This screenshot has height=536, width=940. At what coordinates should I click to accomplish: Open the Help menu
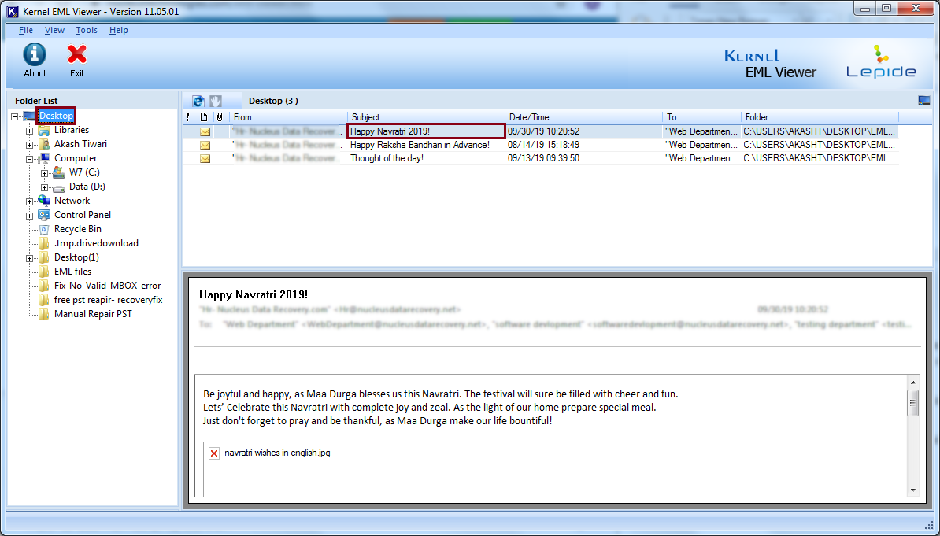tap(119, 30)
